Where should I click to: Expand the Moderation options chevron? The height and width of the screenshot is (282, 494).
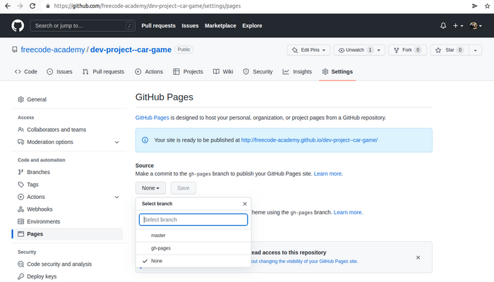click(117, 142)
